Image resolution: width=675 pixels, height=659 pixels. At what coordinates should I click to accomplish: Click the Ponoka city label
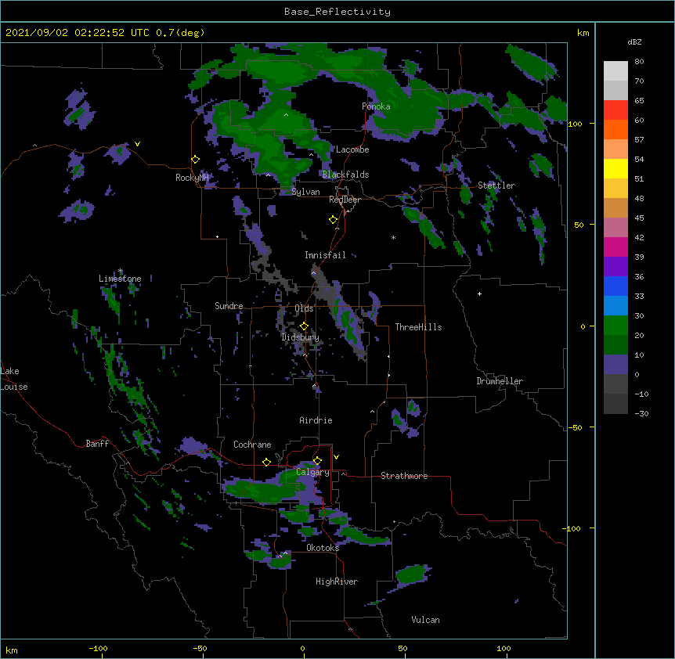click(x=376, y=106)
